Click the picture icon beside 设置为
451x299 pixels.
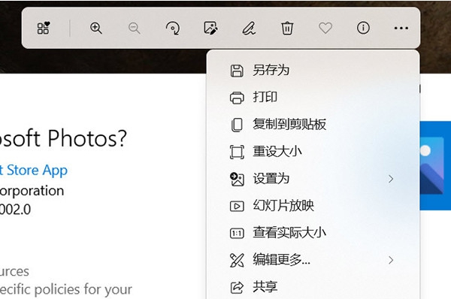[237, 179]
